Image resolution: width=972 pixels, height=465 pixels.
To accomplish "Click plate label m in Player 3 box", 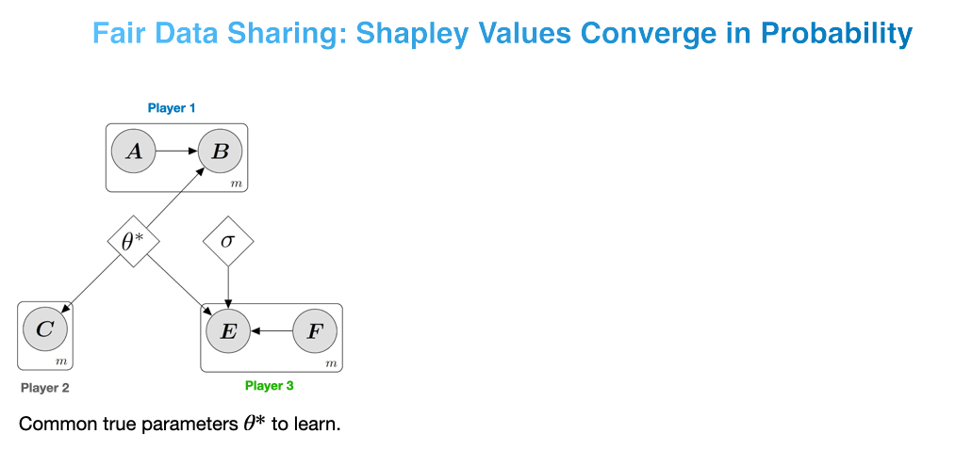I will point(332,363).
